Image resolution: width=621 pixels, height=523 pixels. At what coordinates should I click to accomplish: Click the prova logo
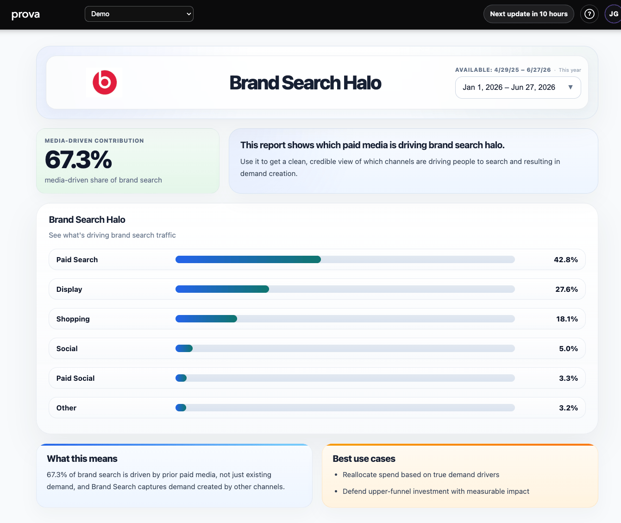coord(25,14)
